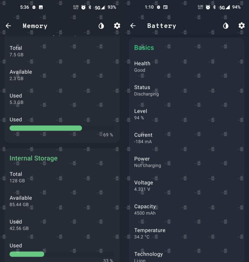Tap the image notification icon beside 5:36
The width and height of the screenshot is (249, 262).
pos(41,7)
